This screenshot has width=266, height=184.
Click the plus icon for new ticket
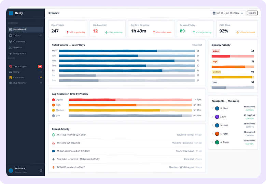click(x=53, y=159)
